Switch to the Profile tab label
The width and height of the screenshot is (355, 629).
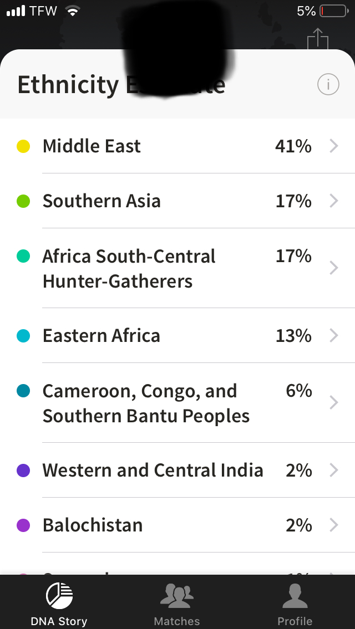point(295,621)
